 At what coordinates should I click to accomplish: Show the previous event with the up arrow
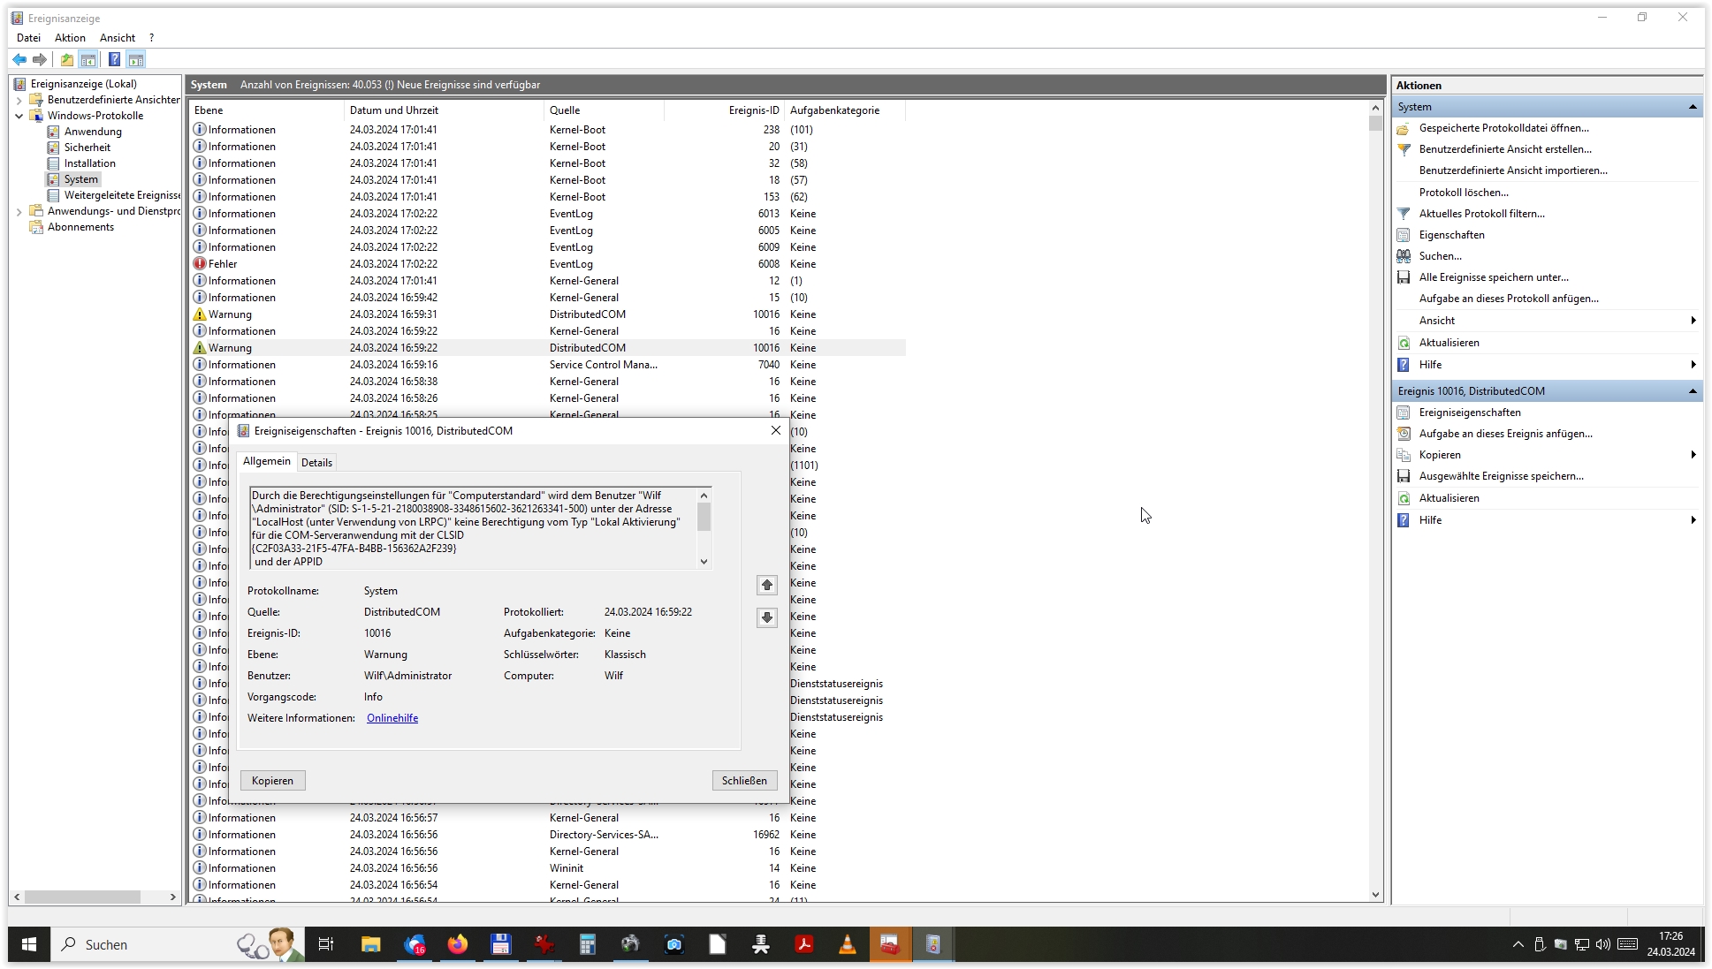click(x=766, y=585)
